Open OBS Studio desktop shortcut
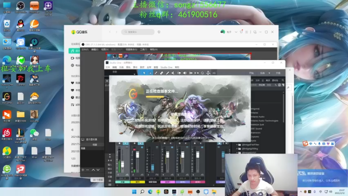The width and height of the screenshot is (348, 196). coord(20,7)
